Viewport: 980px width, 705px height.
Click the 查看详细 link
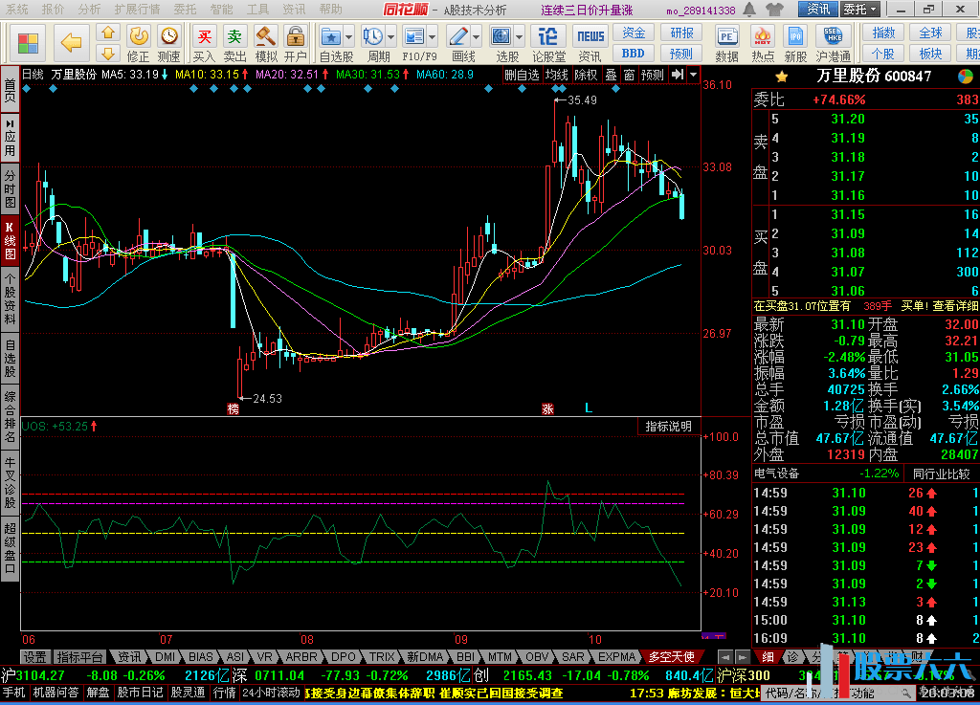955,306
